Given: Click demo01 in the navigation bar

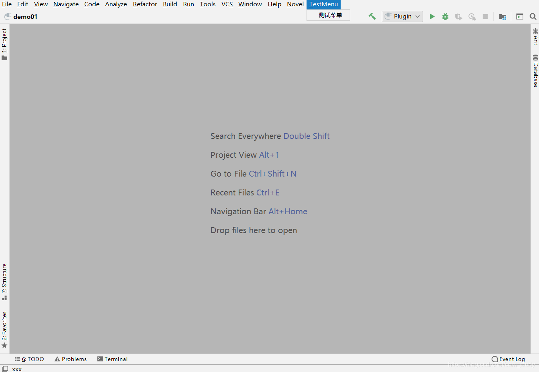Looking at the screenshot, I should point(25,16).
